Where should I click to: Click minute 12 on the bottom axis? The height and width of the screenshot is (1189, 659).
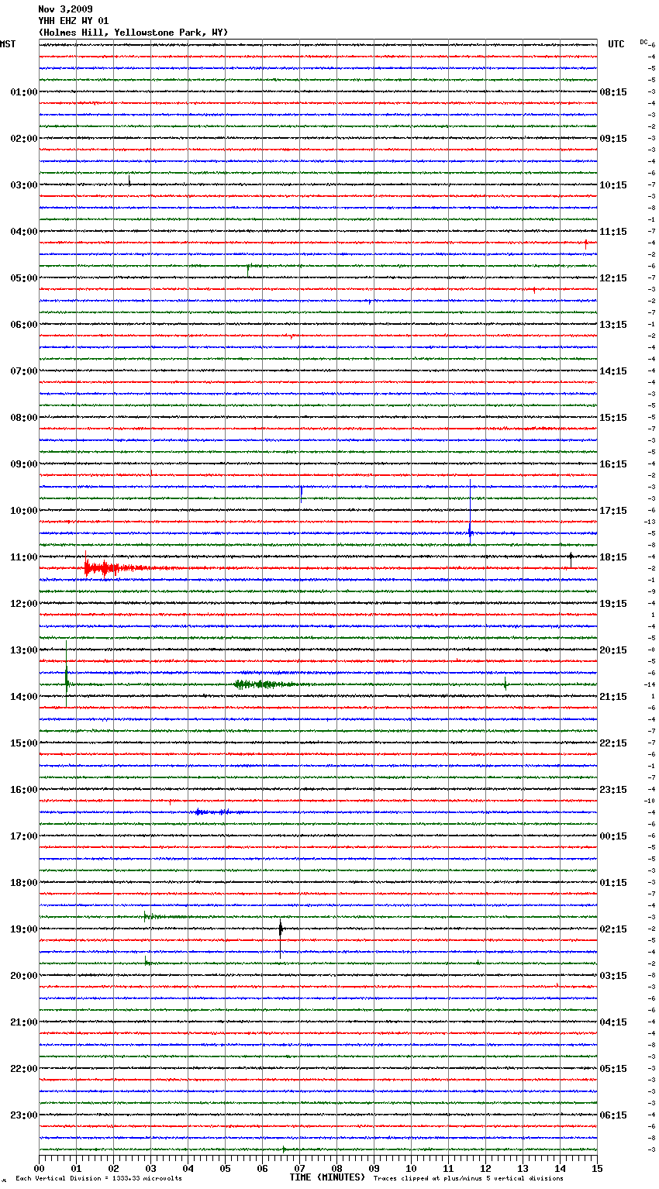point(485,1168)
